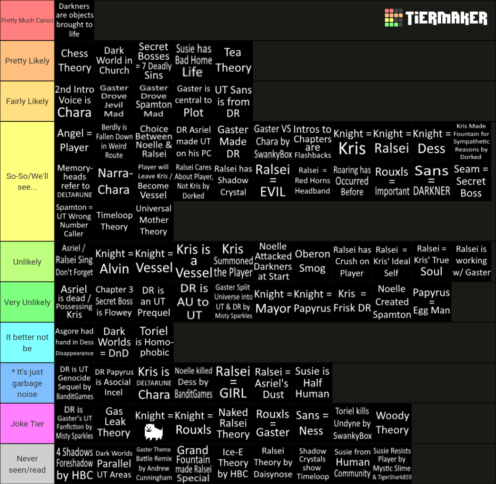The image size is (496, 484).
Task: Click DR is AU to UT tile
Action: (x=193, y=302)
